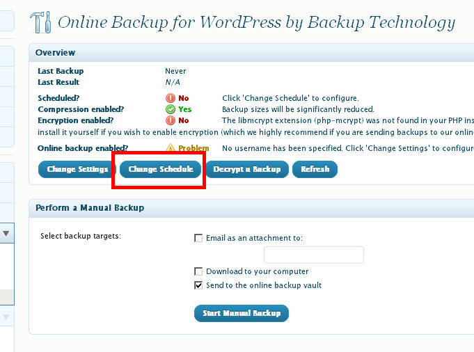The image size is (474, 352).
Task: Select the highlighted left sidebar menu item
Action: [7, 297]
